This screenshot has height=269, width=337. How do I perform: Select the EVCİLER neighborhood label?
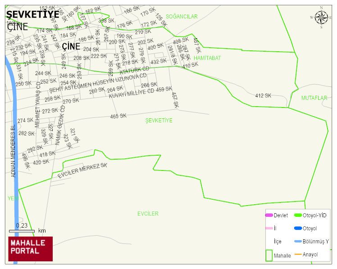(148, 213)
